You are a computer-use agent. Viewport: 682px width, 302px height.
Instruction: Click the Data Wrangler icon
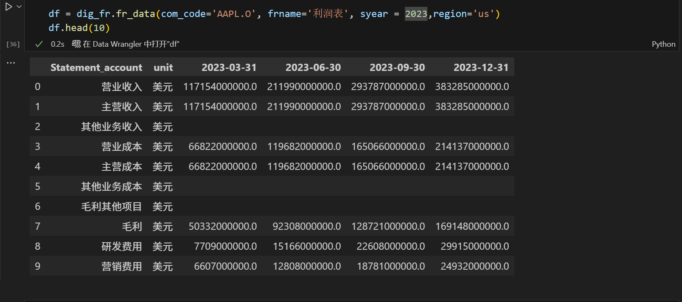click(76, 44)
